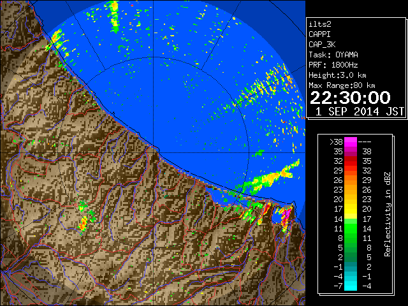The image size is (408, 306).
Task: Click the orange 26 dBZ legend swatch
Action: coord(351,180)
